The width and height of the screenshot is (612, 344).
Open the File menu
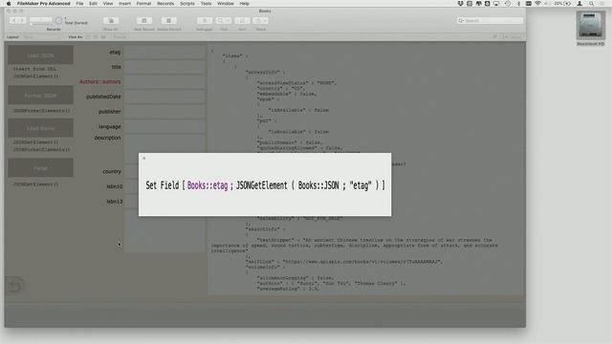pyautogui.click(x=79, y=4)
